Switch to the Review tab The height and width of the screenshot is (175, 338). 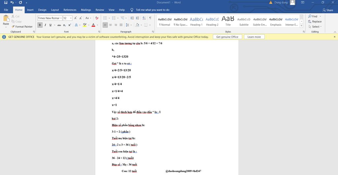[x=100, y=10]
